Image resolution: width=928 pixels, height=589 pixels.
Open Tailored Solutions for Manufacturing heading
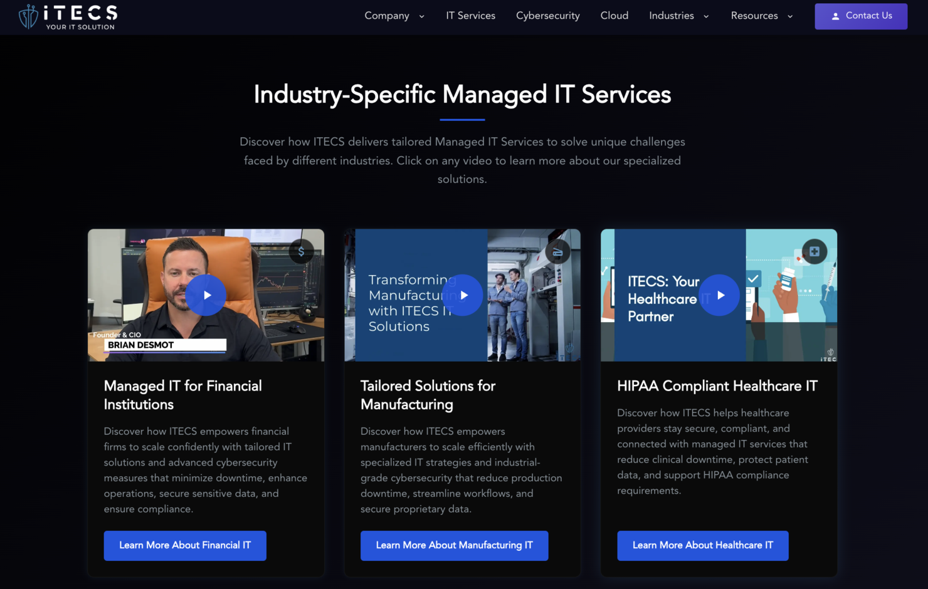[428, 395]
